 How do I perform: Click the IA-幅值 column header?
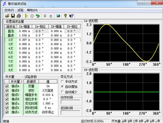pyautogui.click(x=25, y=26)
